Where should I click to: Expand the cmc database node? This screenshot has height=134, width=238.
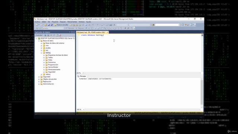(x=41, y=45)
